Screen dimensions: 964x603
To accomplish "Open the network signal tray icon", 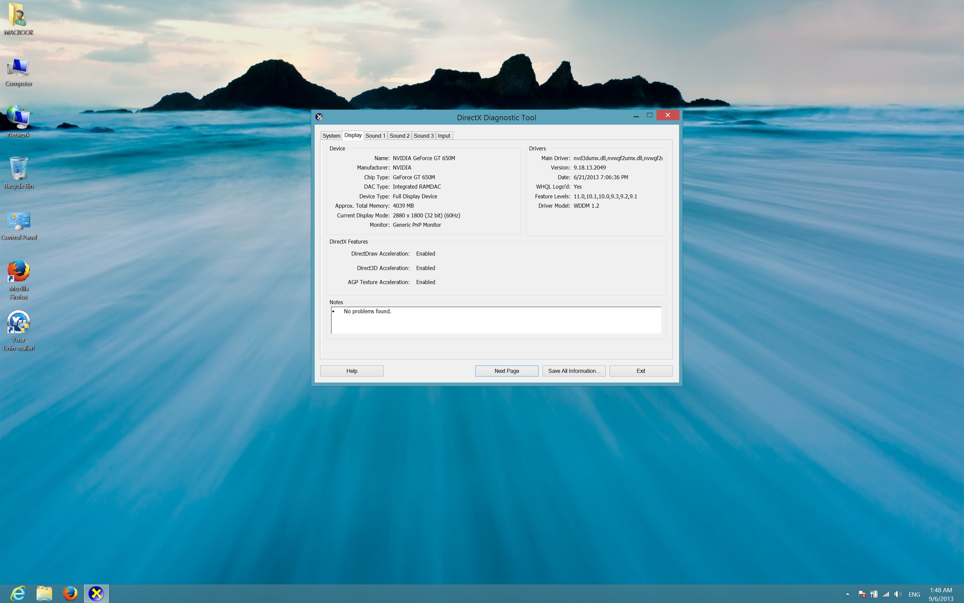I will (x=886, y=594).
